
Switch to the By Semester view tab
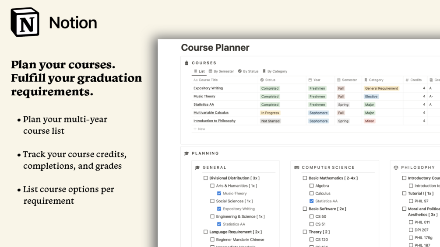221,71
